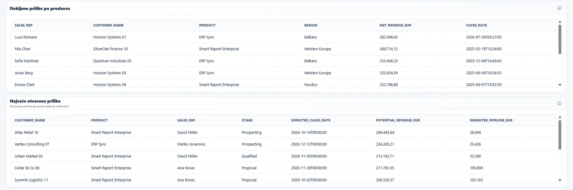Sort by WEIGHTED_PIPELINE_EUR column header

[x=491, y=120]
